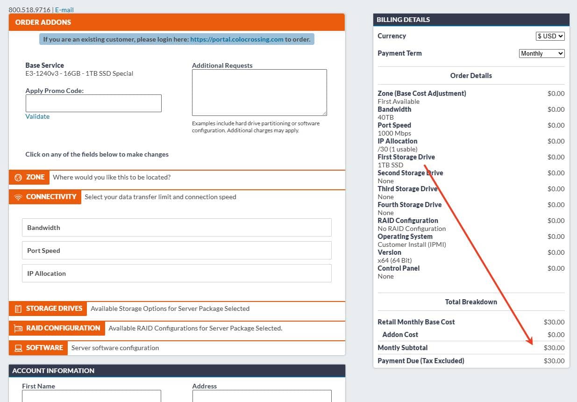Screen dimensions: 577x402
Task: Click the Apply Promo Code input field
Action: pyautogui.click(x=93, y=103)
